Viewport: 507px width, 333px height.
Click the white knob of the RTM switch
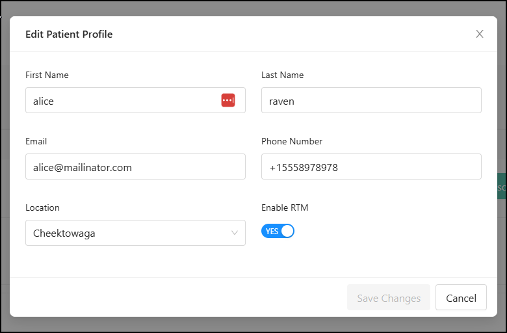pyautogui.click(x=287, y=231)
